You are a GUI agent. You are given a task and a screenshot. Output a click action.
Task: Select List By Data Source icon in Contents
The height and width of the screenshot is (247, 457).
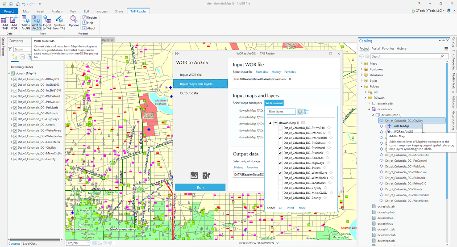[22, 57]
